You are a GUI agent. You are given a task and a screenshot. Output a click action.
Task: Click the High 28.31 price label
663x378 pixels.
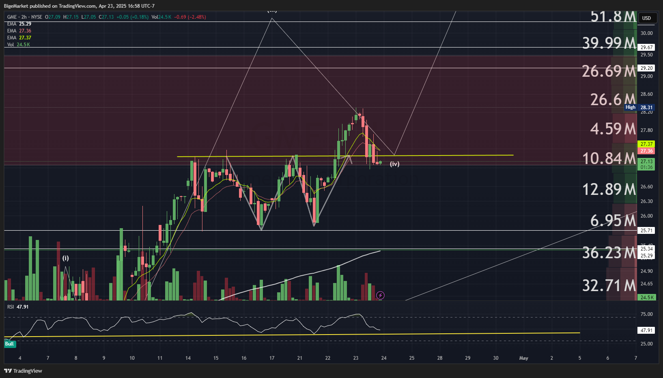639,108
